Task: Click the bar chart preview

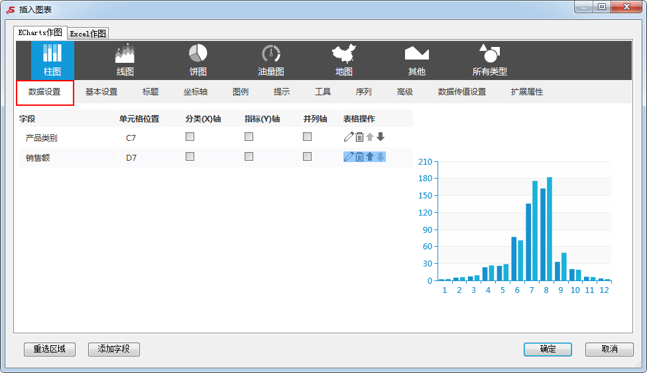Action: point(514,226)
